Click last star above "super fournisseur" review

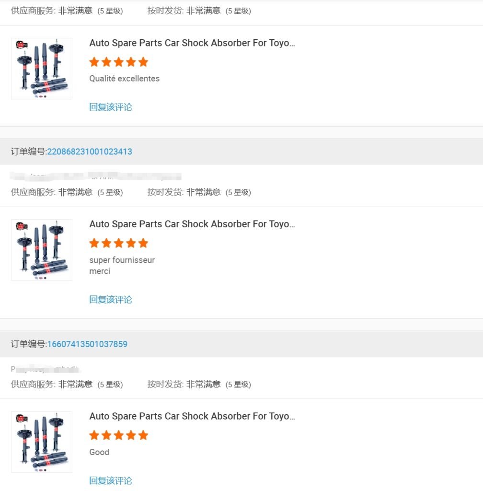143,243
